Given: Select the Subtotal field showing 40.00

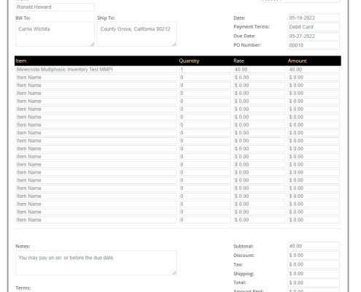Looking at the screenshot, I should (314, 246).
